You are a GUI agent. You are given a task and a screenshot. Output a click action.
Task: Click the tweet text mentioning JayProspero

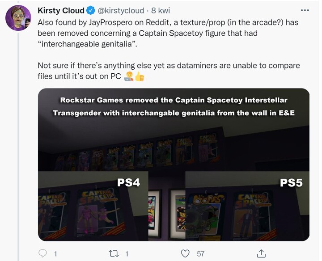point(168,33)
